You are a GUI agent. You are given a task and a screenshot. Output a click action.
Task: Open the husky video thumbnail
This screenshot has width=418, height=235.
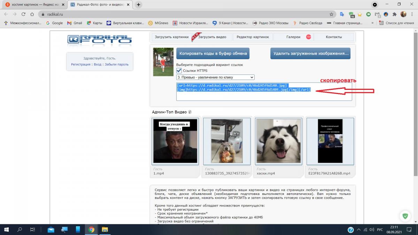[x=278, y=141]
